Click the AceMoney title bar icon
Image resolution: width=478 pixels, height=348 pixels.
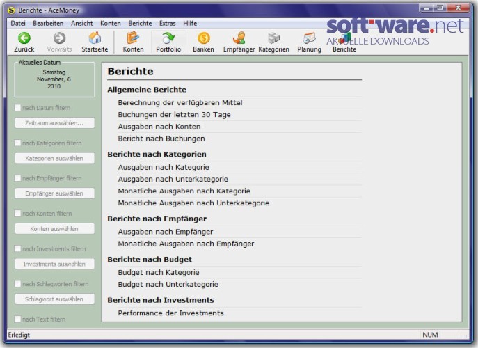coord(11,10)
